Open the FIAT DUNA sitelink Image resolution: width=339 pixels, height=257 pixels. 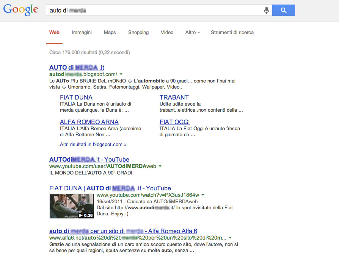pyautogui.click(x=76, y=97)
